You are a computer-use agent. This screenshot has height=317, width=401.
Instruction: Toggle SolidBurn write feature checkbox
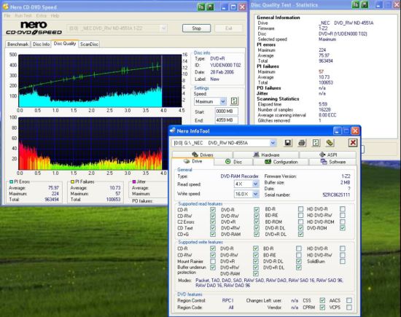point(343,262)
